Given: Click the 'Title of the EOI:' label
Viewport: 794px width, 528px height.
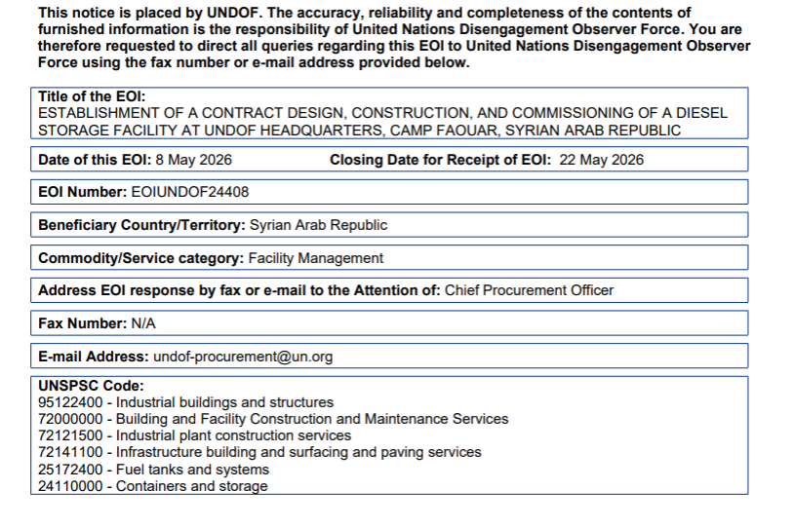Looking at the screenshot, I should (92, 96).
